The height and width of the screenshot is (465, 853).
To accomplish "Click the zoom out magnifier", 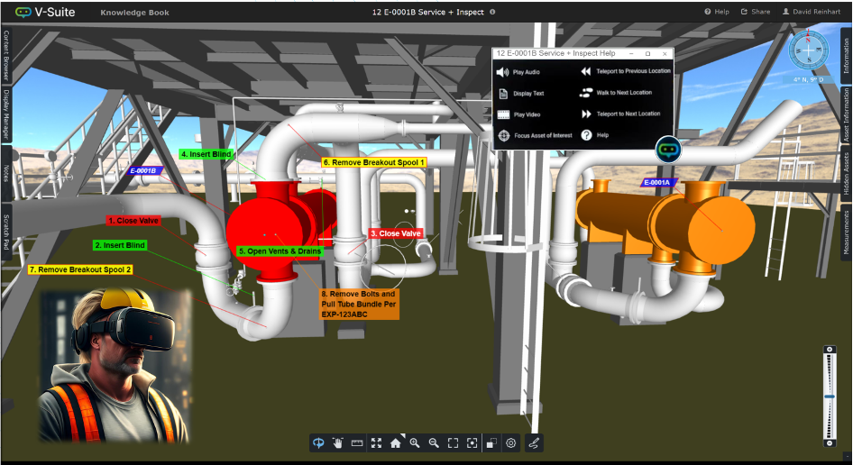I will (434, 442).
